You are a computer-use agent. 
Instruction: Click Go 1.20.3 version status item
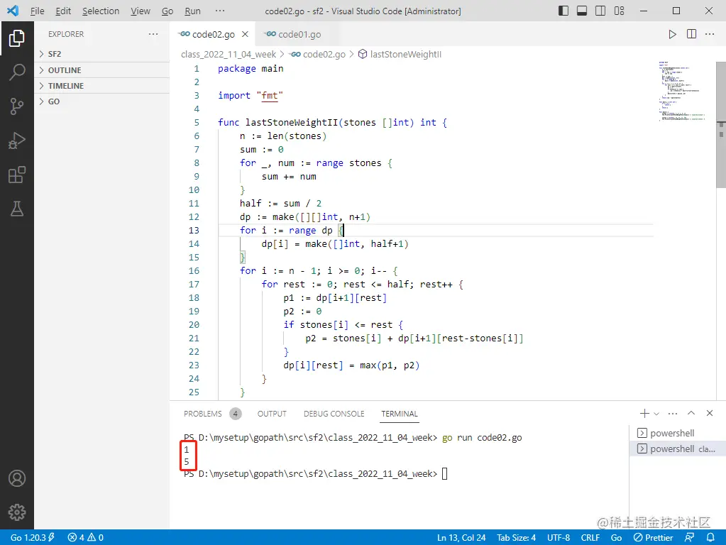(33, 538)
